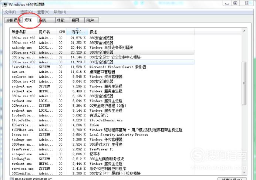Select the notepad.exe process
The image size is (256, 180).
tap(102, 154)
